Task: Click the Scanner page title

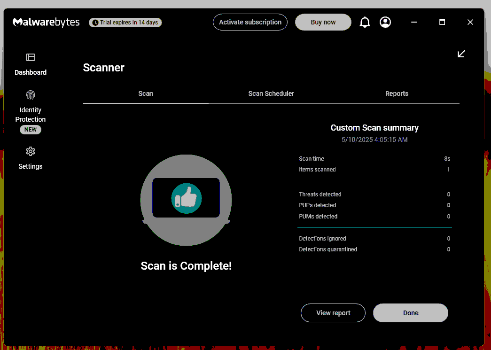Action: (x=104, y=68)
